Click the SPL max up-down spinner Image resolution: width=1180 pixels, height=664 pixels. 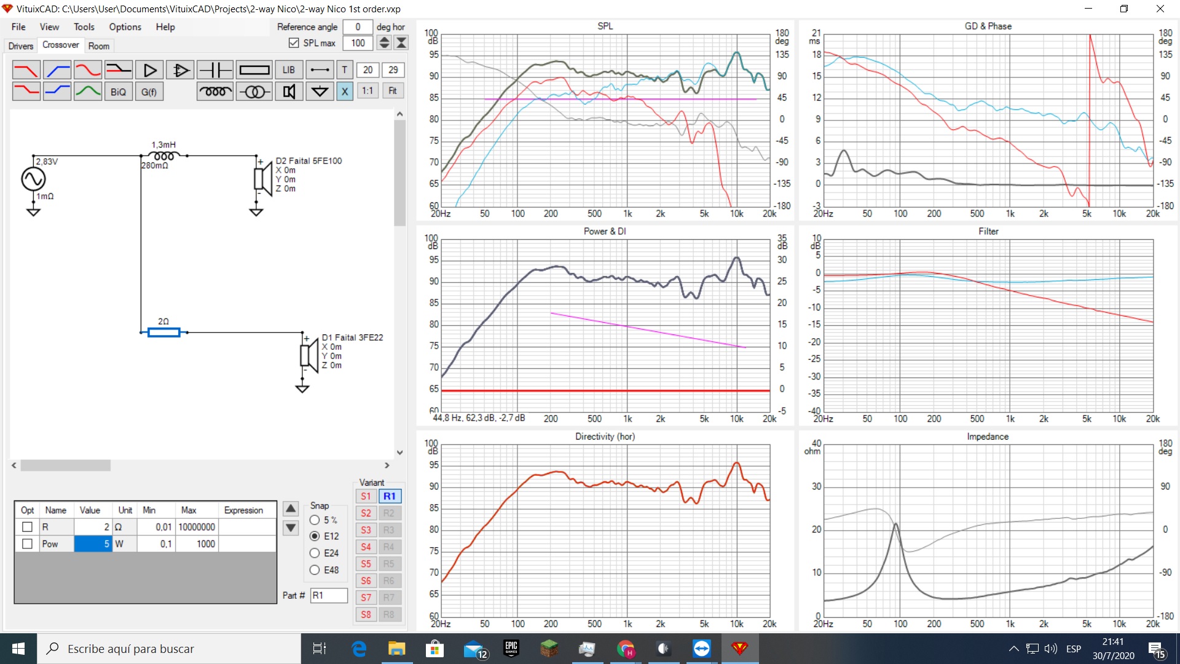coord(384,43)
